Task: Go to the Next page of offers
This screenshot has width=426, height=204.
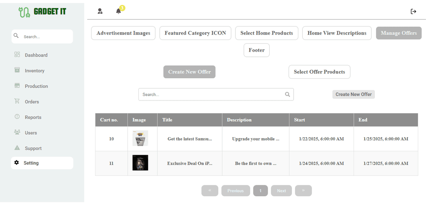Action: (x=281, y=191)
